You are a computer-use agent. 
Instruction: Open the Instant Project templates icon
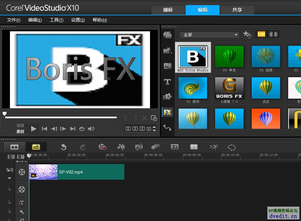tap(167, 51)
